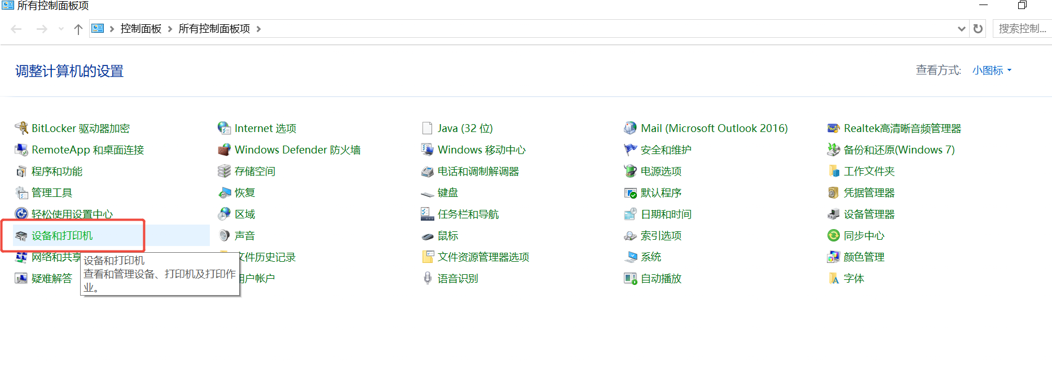The width and height of the screenshot is (1052, 369).
Task: Open the 设备和打印机 printer icon
Action: tap(21, 235)
